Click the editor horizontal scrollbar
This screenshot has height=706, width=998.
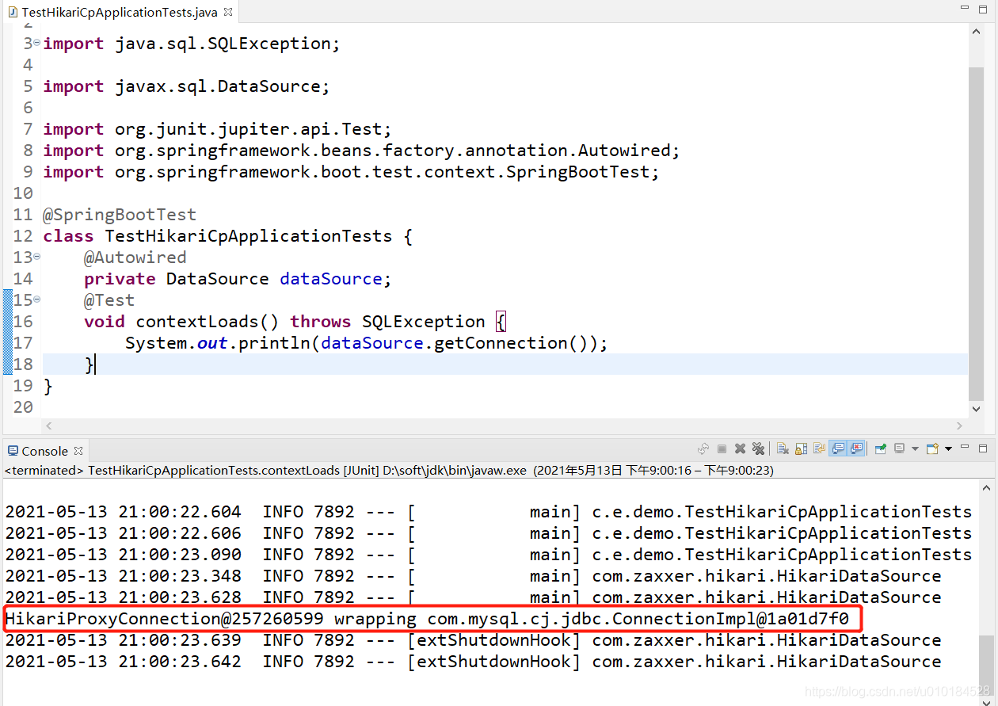click(x=504, y=426)
